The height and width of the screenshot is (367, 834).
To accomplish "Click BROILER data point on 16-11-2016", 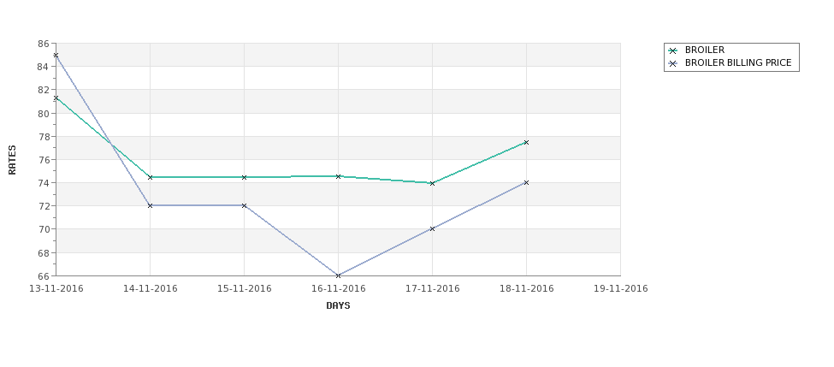I will (x=339, y=176).
